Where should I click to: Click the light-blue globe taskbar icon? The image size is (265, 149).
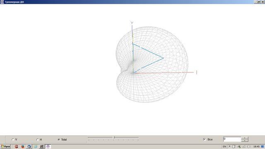36,147
